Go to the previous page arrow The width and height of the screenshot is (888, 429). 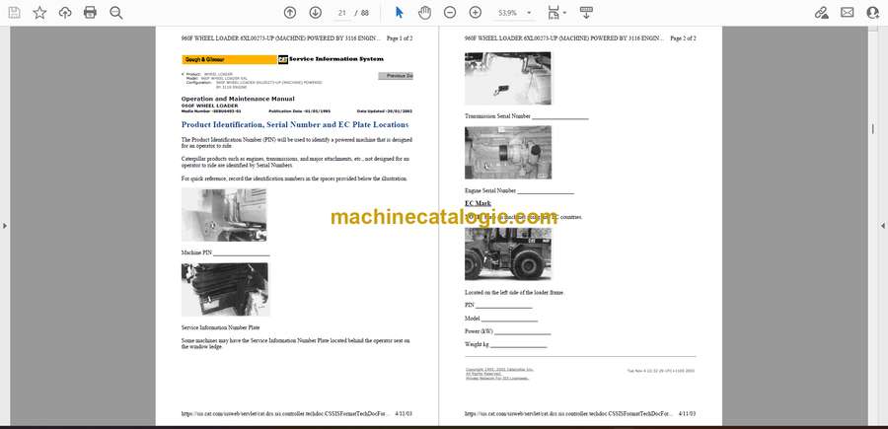tap(290, 13)
